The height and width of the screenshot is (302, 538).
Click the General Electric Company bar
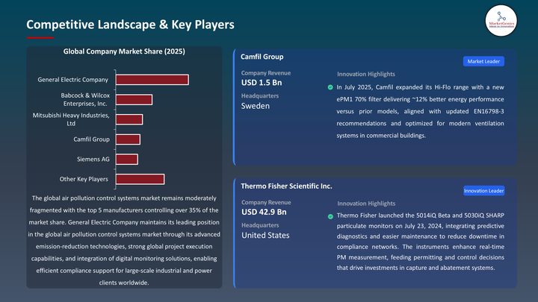pyautogui.click(x=152, y=80)
